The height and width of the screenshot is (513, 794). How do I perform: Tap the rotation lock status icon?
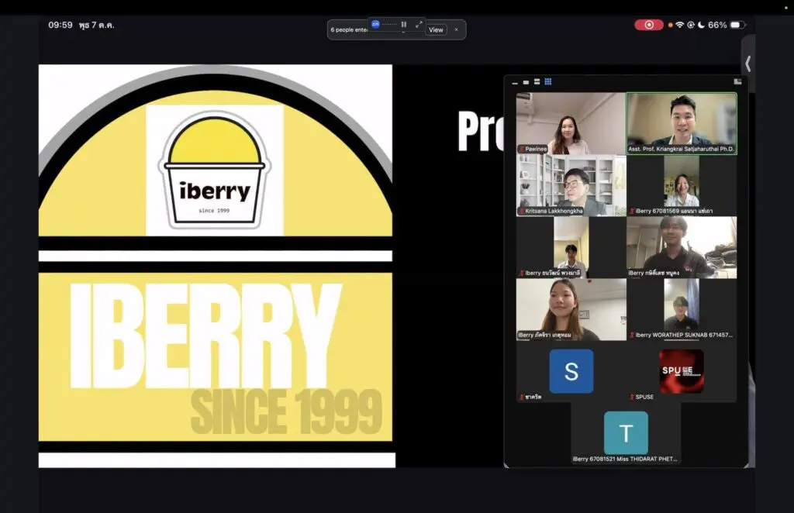tap(691, 25)
